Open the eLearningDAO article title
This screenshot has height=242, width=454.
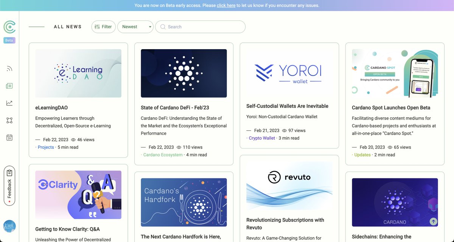(x=51, y=108)
